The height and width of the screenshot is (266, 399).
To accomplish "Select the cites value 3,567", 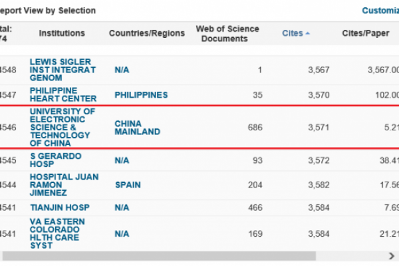I will tap(319, 70).
